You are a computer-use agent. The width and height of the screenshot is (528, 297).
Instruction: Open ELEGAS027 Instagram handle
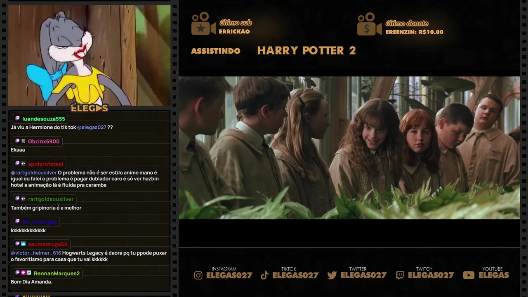click(229, 275)
